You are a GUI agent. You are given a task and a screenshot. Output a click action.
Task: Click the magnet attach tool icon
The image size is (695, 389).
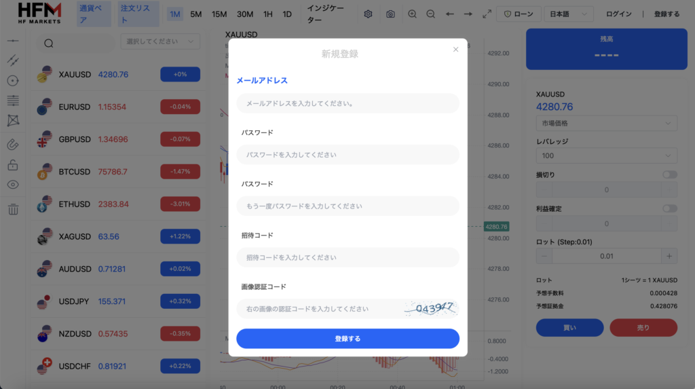[13, 144]
